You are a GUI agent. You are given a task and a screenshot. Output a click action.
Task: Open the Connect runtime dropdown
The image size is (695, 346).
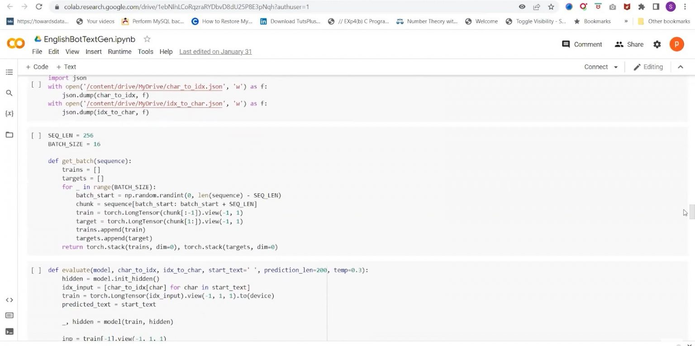point(600,66)
